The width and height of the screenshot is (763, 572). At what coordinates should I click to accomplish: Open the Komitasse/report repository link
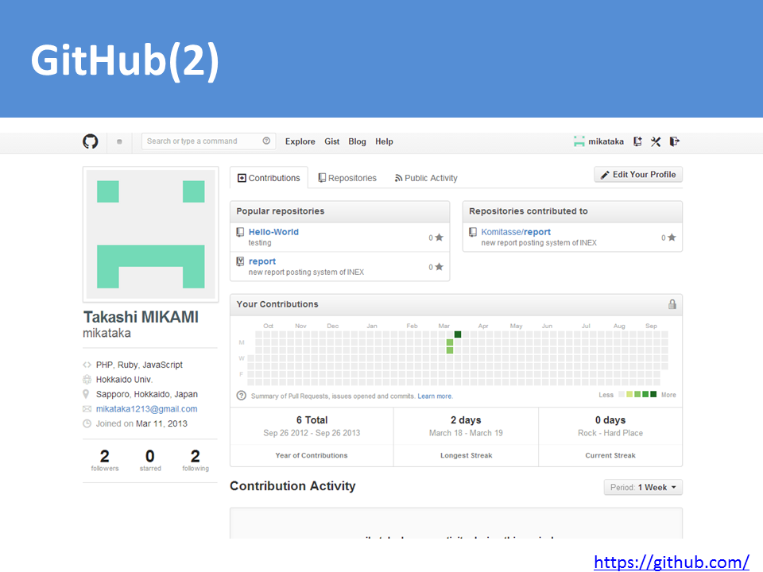pyautogui.click(x=516, y=232)
